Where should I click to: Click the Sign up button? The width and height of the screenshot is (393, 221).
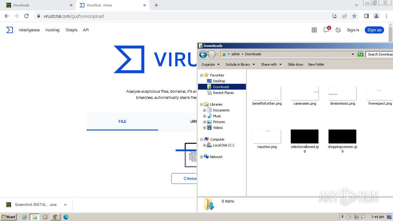374,30
